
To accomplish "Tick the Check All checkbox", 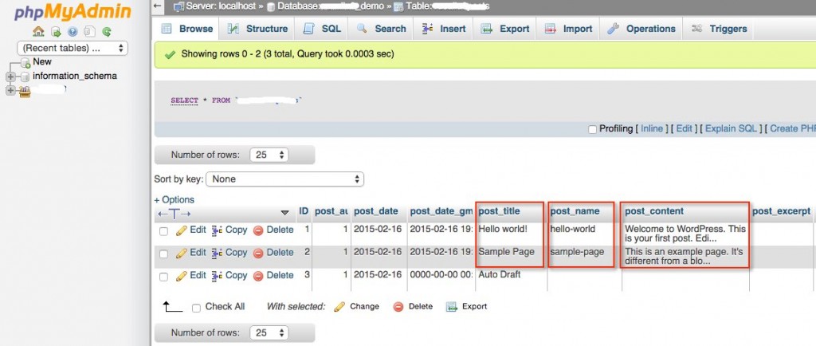I will pyautogui.click(x=196, y=308).
